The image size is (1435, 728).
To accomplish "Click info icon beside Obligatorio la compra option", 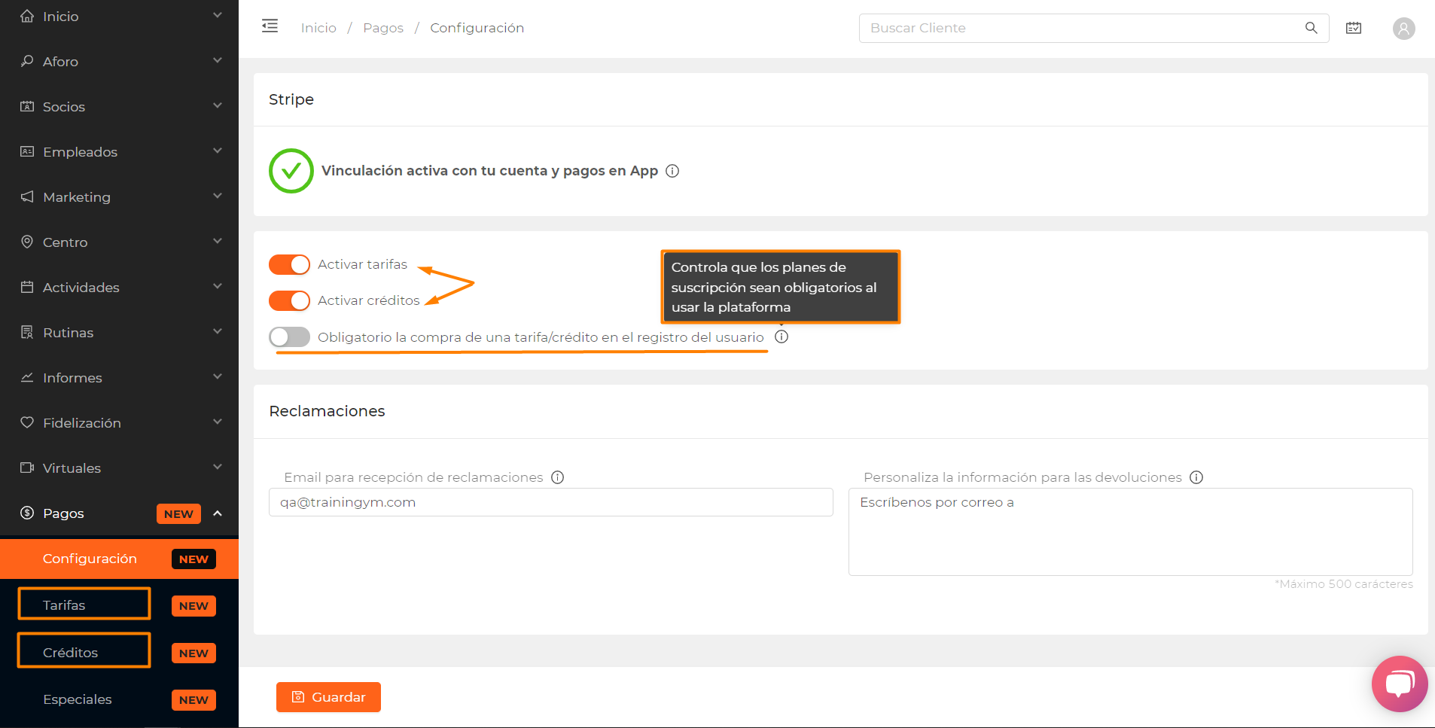I will (x=781, y=337).
